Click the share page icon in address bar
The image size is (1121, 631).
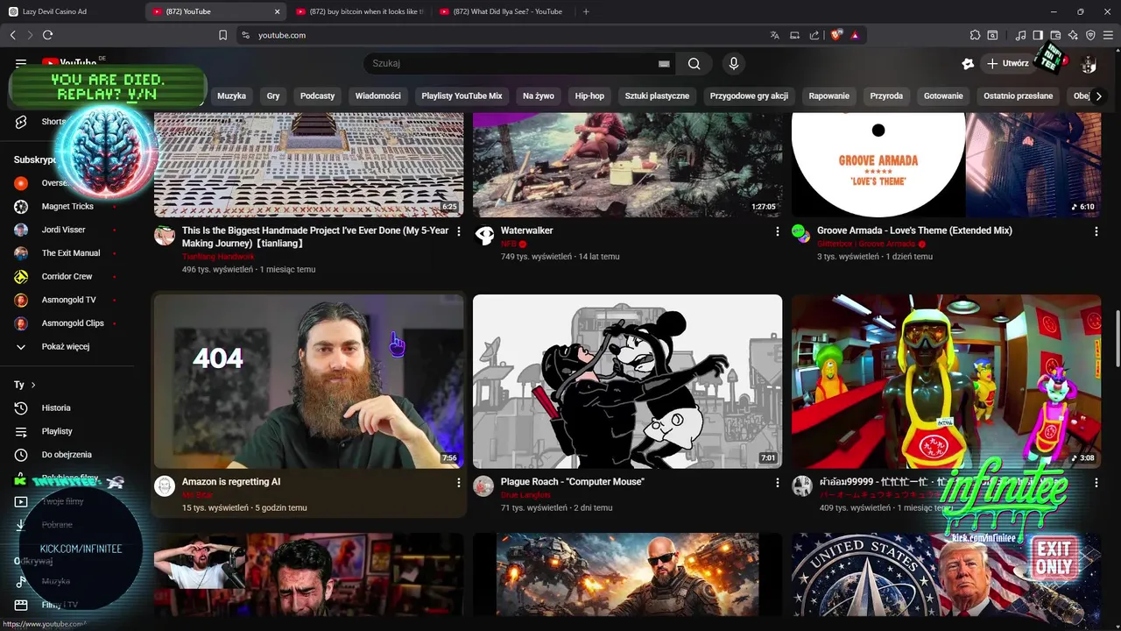point(814,35)
